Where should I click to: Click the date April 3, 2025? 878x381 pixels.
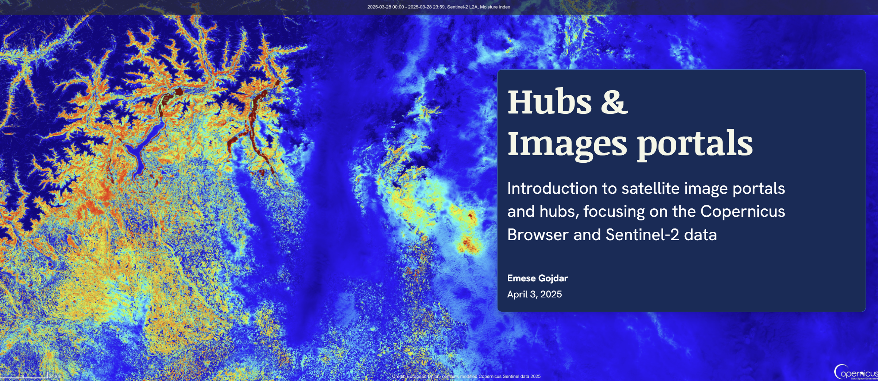534,294
